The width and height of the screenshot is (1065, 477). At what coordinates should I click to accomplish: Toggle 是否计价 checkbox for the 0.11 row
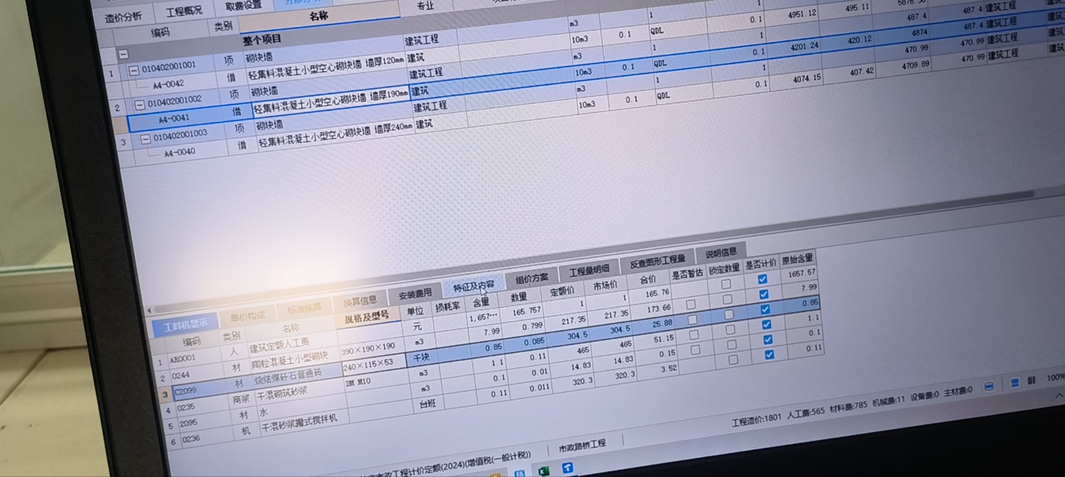coord(769,354)
